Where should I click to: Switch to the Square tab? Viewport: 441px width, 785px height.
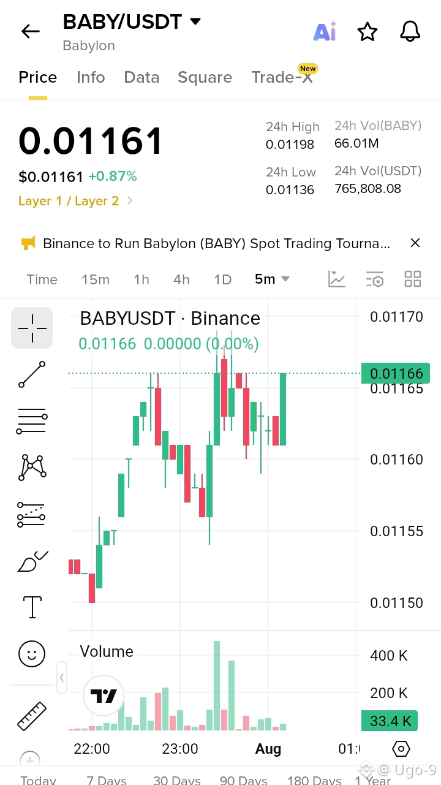pos(205,77)
